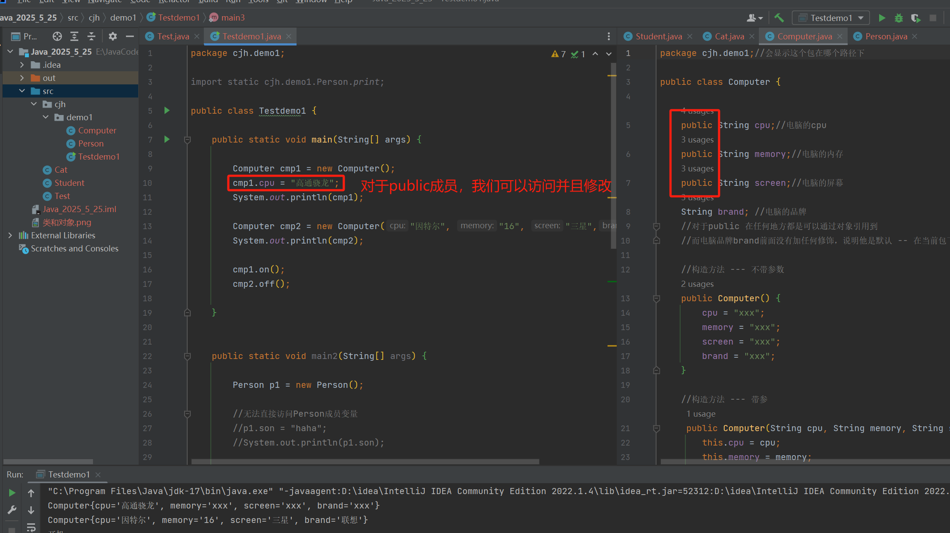
Task: Select Cat class in project tree
Action: pos(61,170)
